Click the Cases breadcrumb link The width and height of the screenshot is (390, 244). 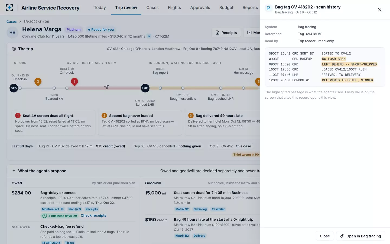click(12, 22)
